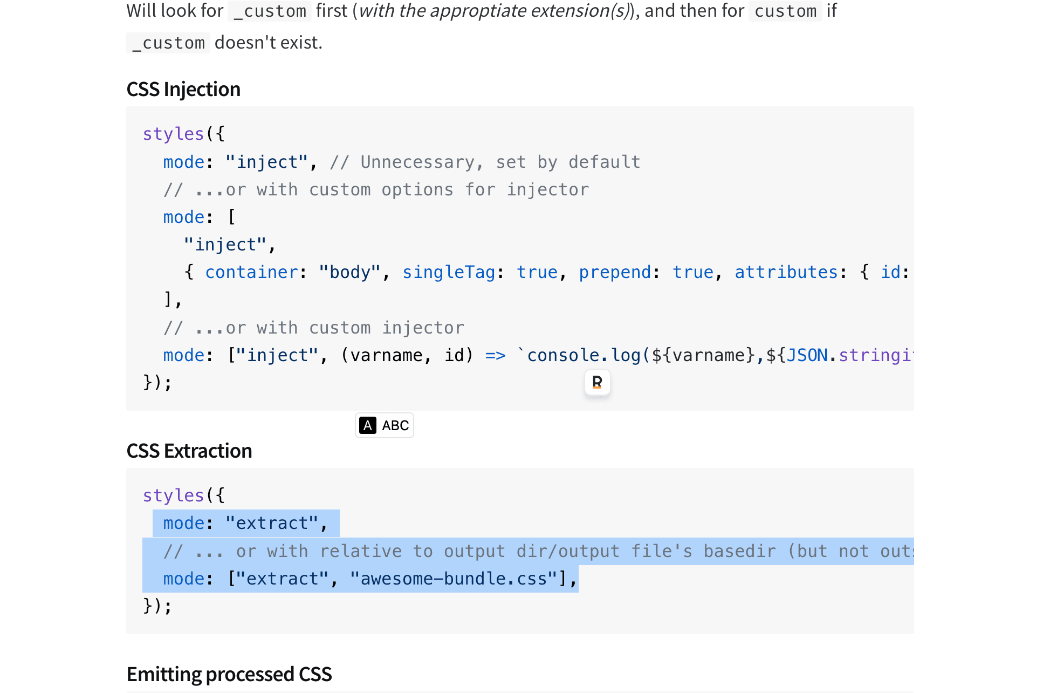Click the '...or with custom injector' comment

pos(314,328)
